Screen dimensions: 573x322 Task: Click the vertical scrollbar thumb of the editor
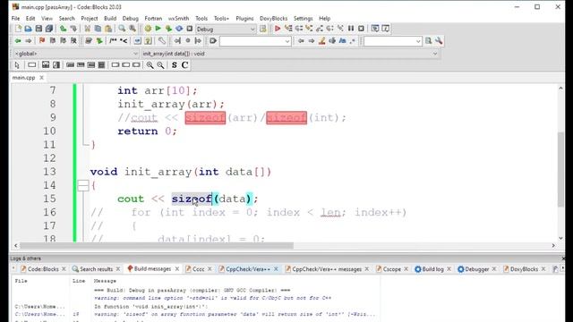560,170
